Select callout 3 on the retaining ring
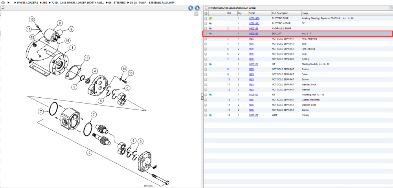 point(75,87)
